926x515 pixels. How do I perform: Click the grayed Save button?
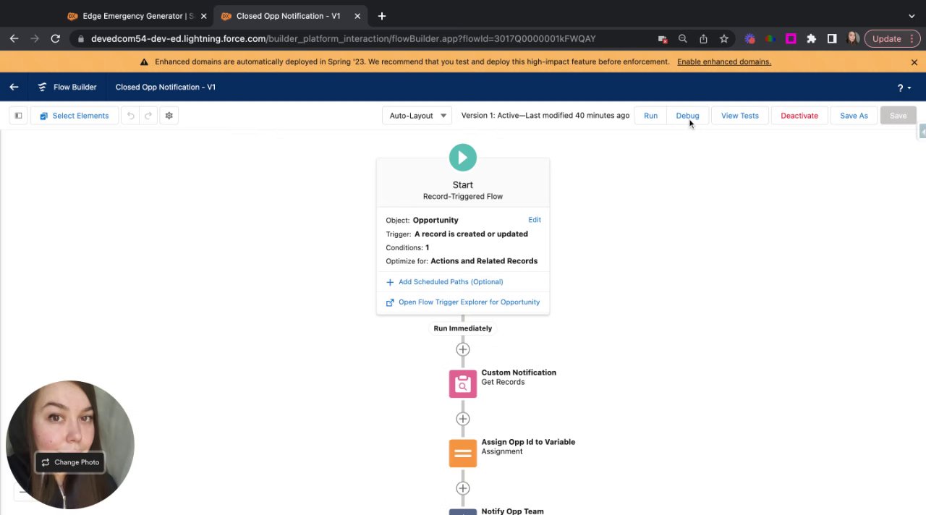tap(898, 116)
